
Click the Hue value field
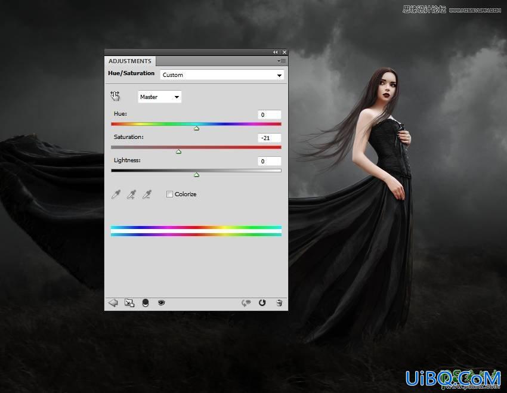pyautogui.click(x=270, y=115)
